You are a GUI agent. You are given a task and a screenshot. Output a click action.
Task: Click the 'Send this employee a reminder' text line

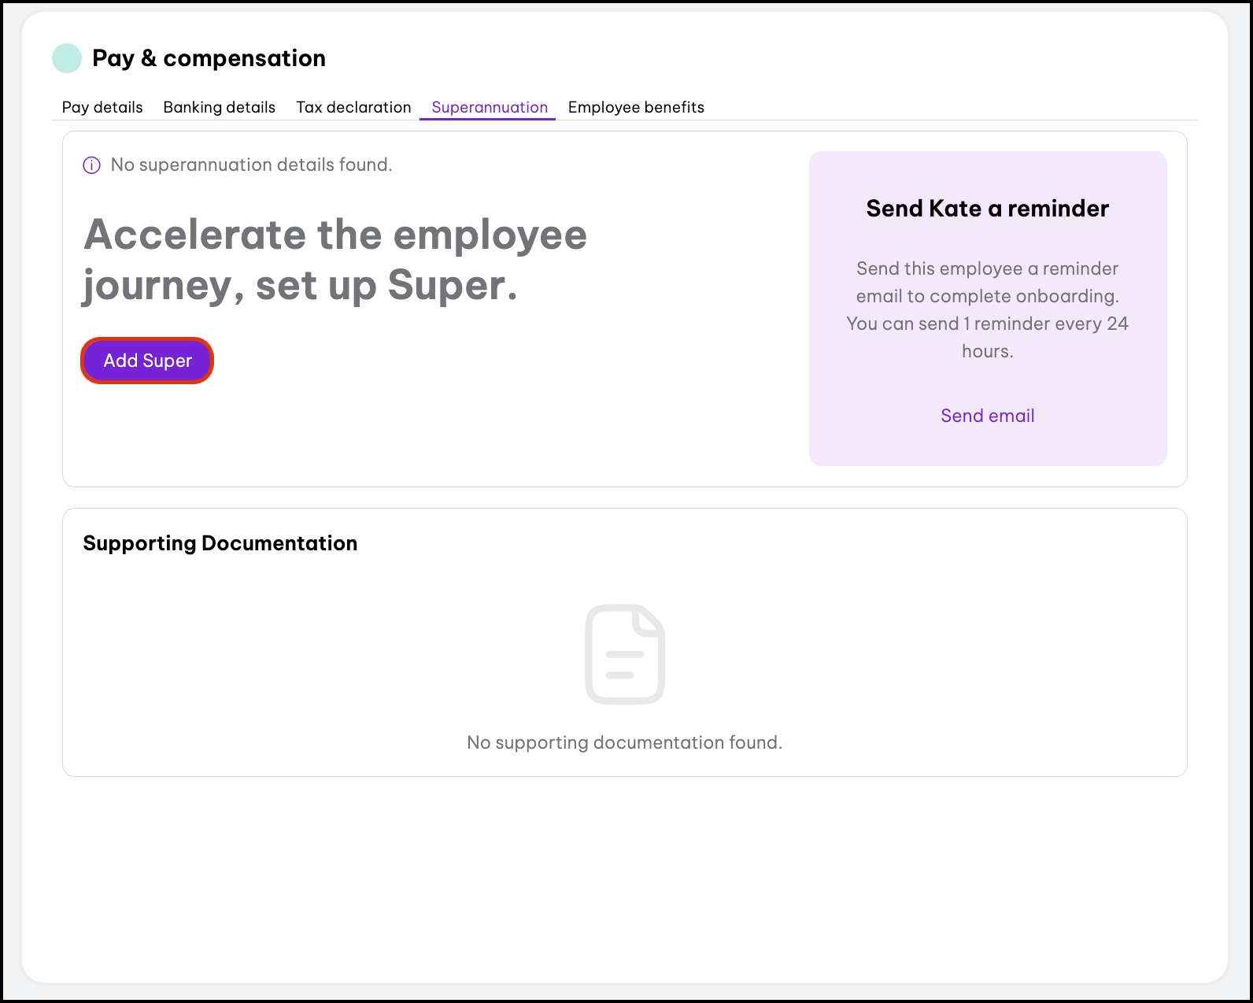[x=987, y=268]
